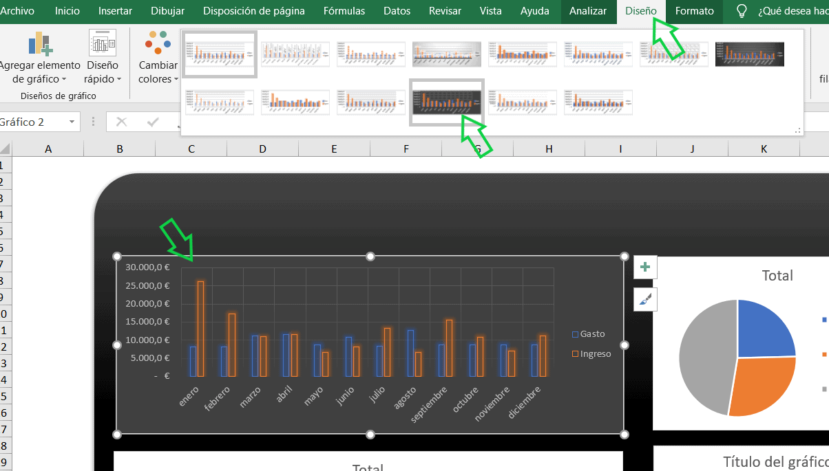Screen dimensions: 829x471
Task: Select the last style in second row
Action: click(598, 102)
